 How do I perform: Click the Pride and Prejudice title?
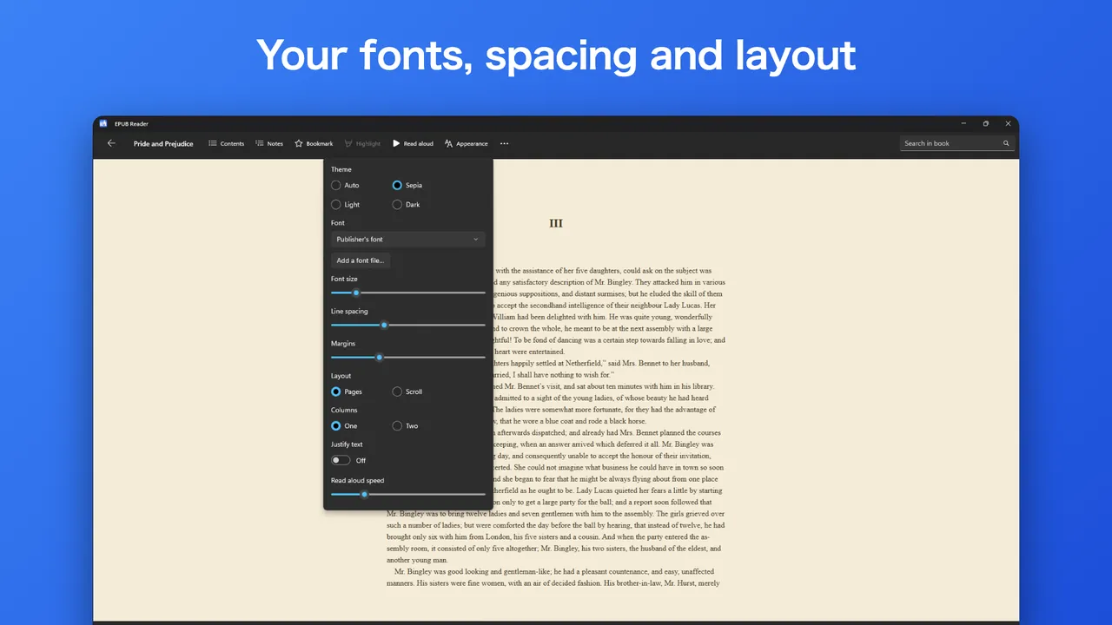click(163, 143)
